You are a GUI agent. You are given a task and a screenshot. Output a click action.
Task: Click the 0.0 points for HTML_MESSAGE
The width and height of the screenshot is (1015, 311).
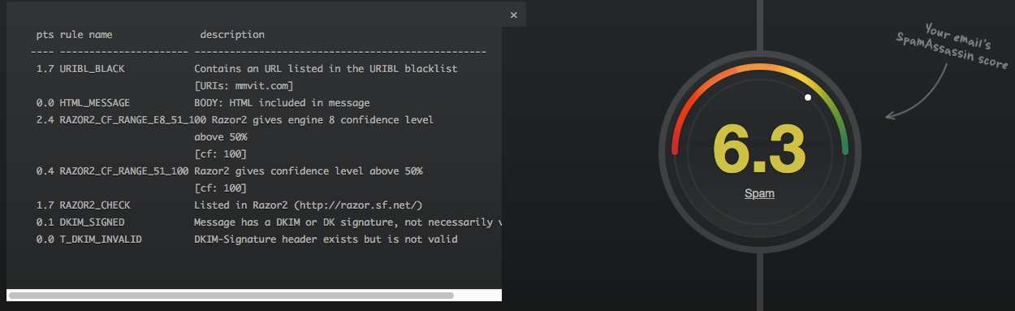click(45, 103)
